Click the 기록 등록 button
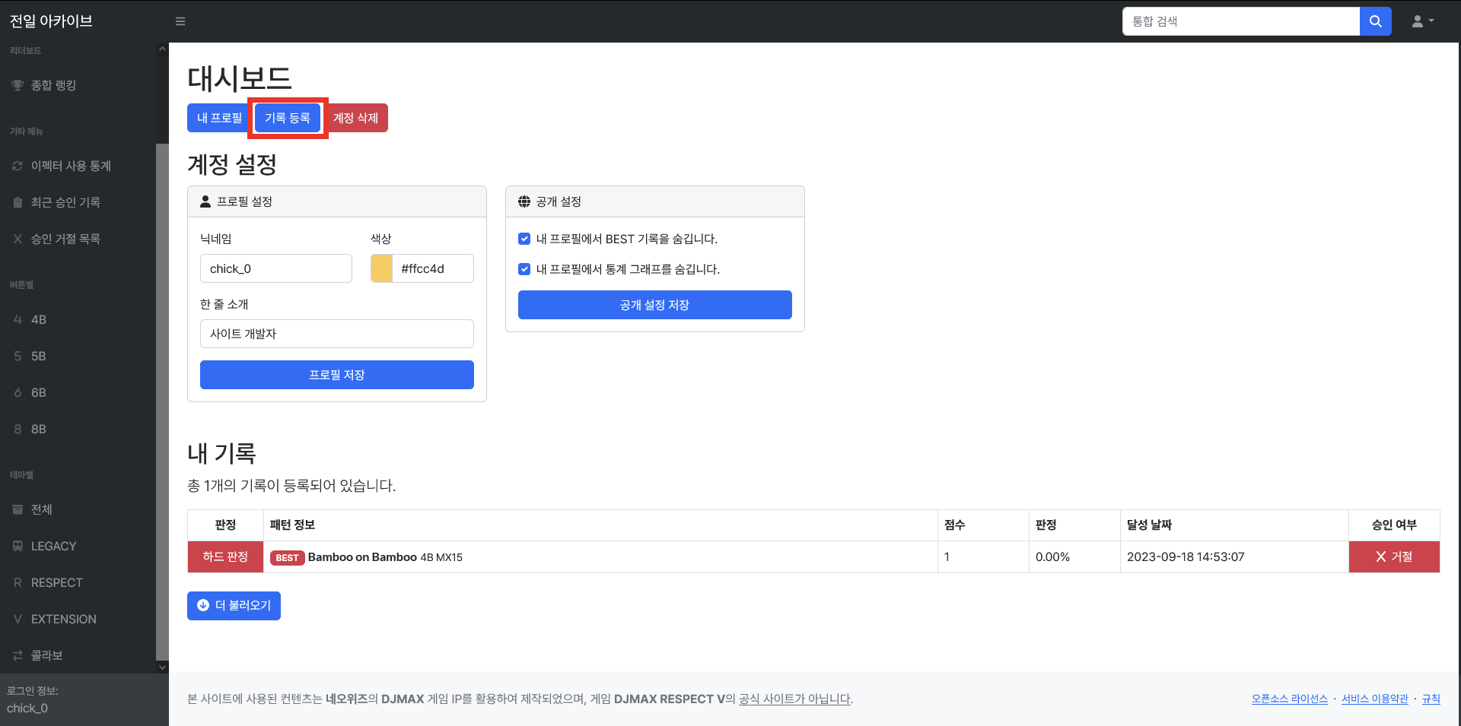The height and width of the screenshot is (726, 1461). [288, 118]
